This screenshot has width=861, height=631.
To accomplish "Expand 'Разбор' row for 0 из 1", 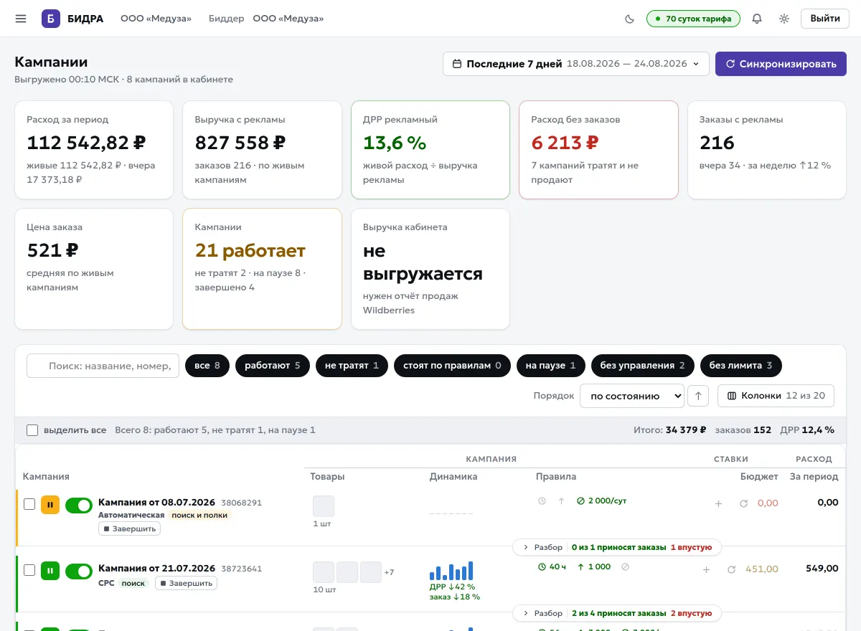I will coord(617,547).
